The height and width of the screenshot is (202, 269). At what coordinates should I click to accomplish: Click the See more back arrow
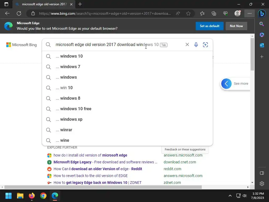click(x=226, y=84)
